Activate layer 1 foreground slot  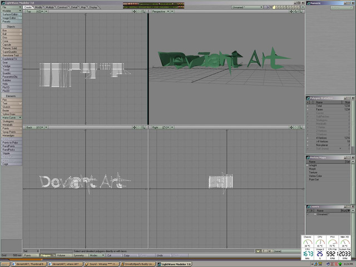pos(274,7)
